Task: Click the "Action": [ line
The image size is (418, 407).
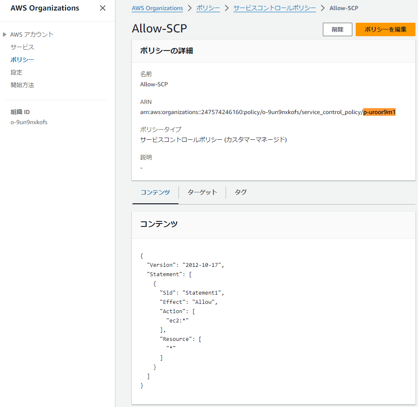Action: 177,311
